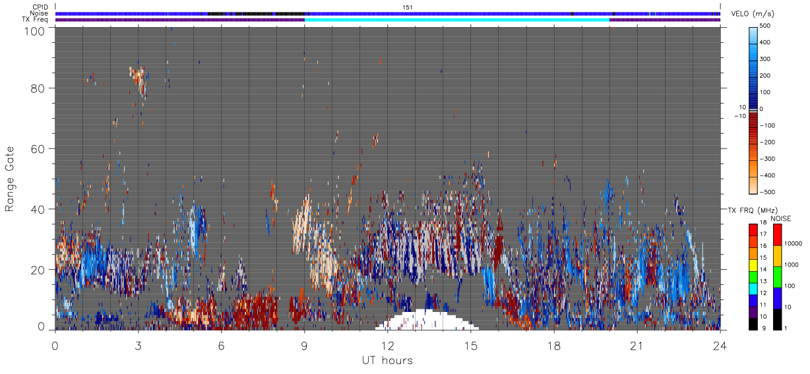810x374 pixels.
Task: Click the -500 label on the velocity colorbar
Action: (x=767, y=192)
